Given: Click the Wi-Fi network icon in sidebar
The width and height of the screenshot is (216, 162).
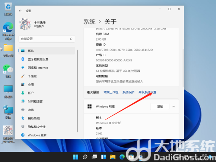Looking at the screenshot, I should point(23,68).
